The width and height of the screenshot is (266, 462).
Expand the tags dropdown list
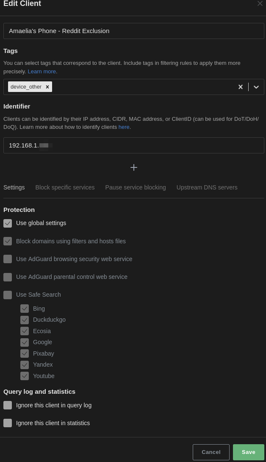pos(256,87)
